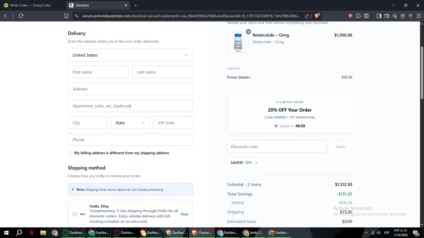424x238 pixels.
Task: Select the FedEx 3Day shipping radio button
Action: tap(75, 214)
